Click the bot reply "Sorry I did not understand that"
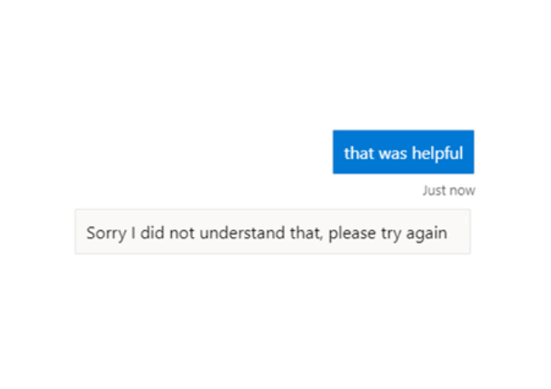This screenshot has width=551, height=389. point(272,232)
